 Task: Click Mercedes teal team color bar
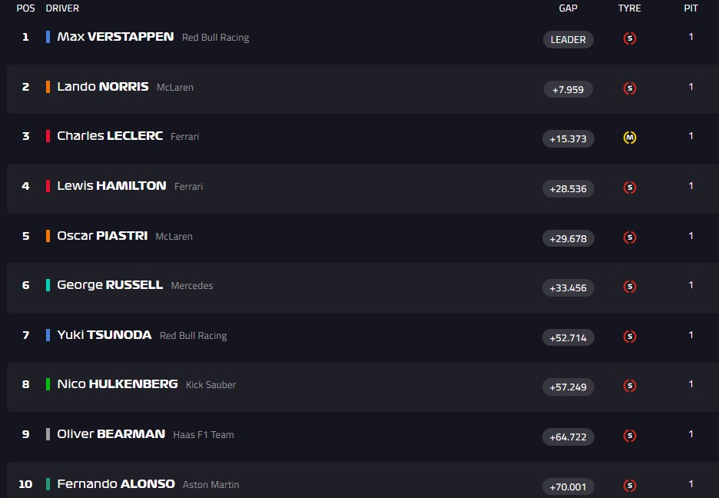coord(48,285)
